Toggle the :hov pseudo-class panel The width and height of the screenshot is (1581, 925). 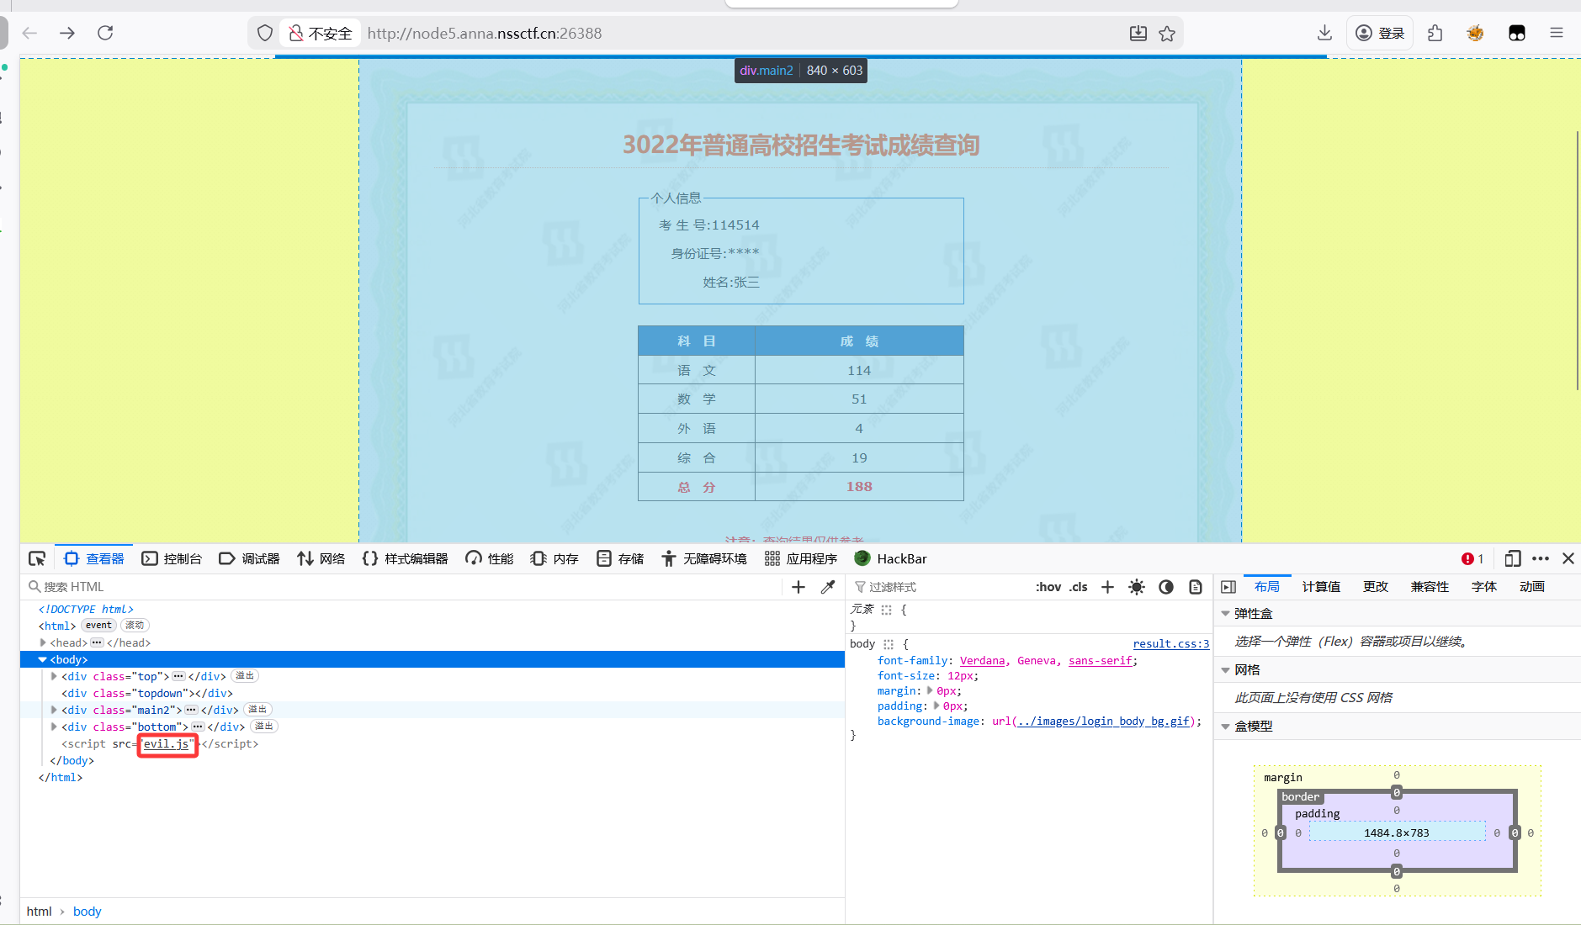tap(1048, 587)
